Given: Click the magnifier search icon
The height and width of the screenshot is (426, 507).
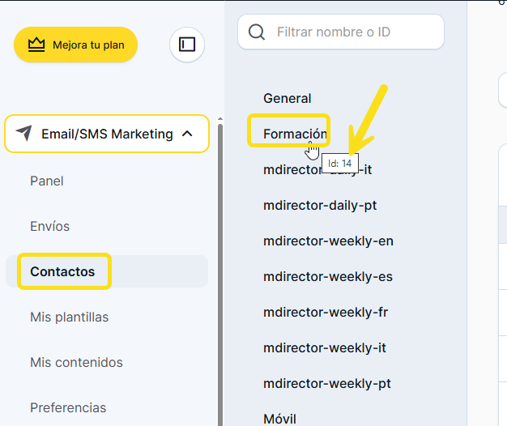Looking at the screenshot, I should point(257,32).
